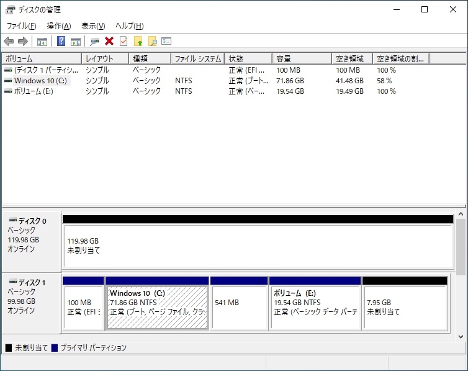The height and width of the screenshot is (371, 468).
Task: Sort by ファイル システム column header
Action: [x=198, y=58]
